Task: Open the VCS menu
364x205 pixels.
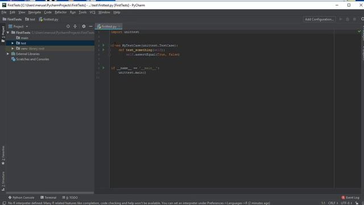Action: pyautogui.click(x=92, y=13)
